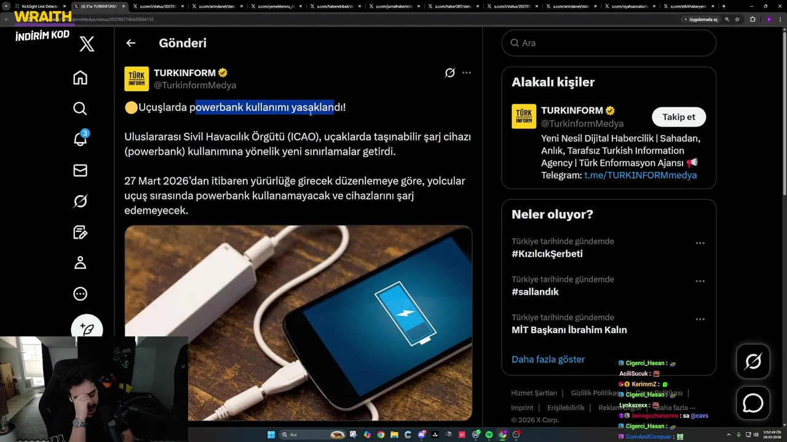This screenshot has width=787, height=442.
Task: Open Grok icon in left sidebar
Action: (80, 201)
